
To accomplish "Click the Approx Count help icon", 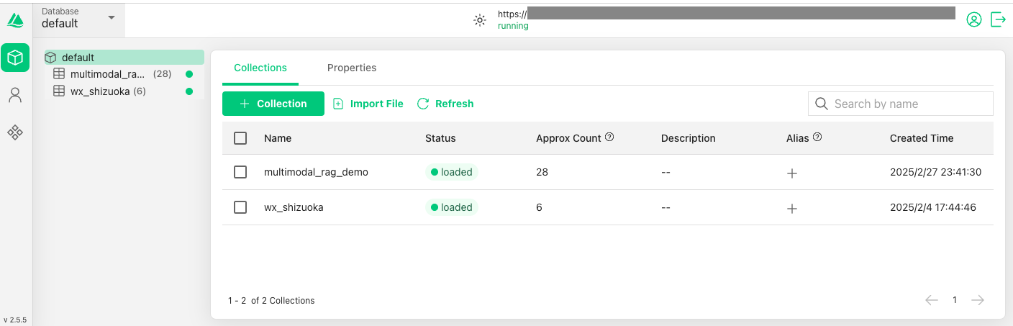I will point(609,137).
